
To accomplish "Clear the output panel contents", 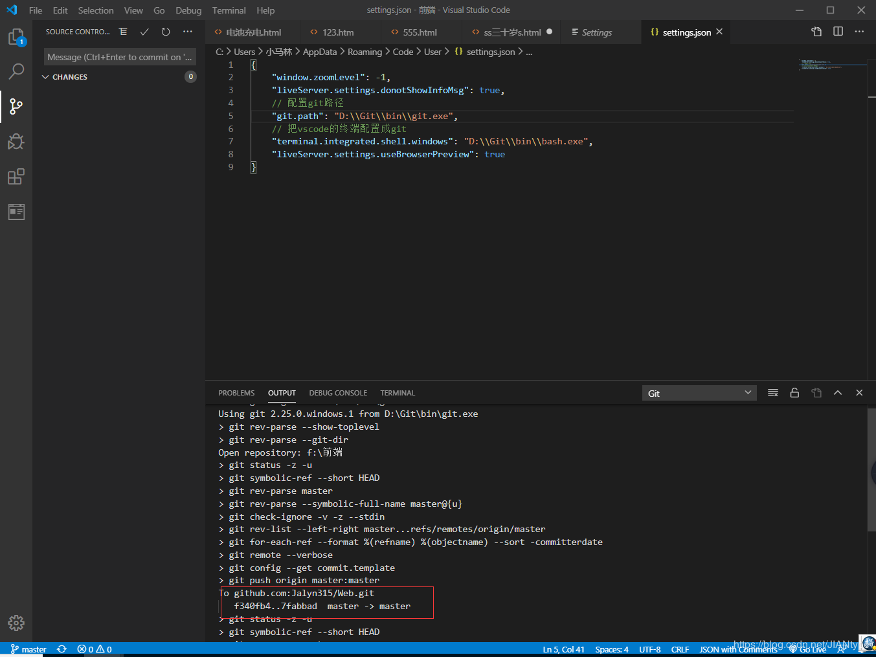I will [772, 393].
